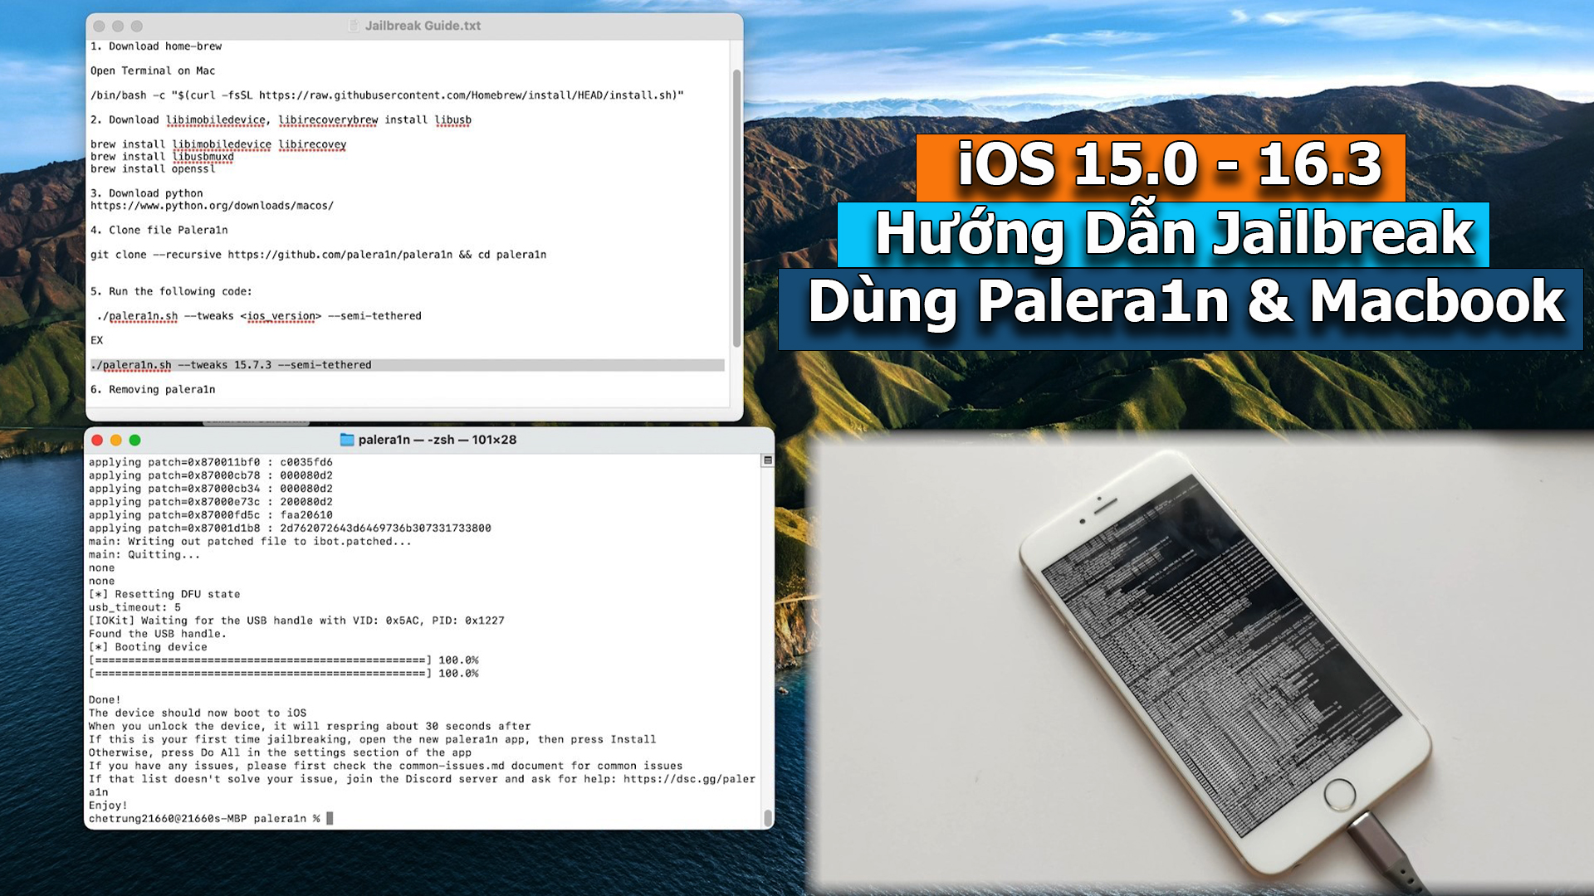The width and height of the screenshot is (1594, 896).
Task: Click the Terminal window's vertical scrollbar thumb
Action: coord(768,817)
